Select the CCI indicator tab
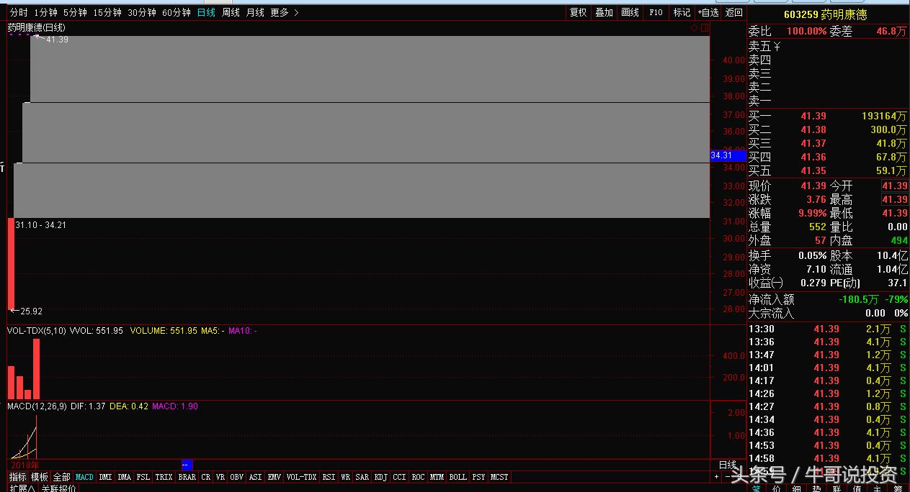Screen dimensions: 910x492 coord(399,477)
